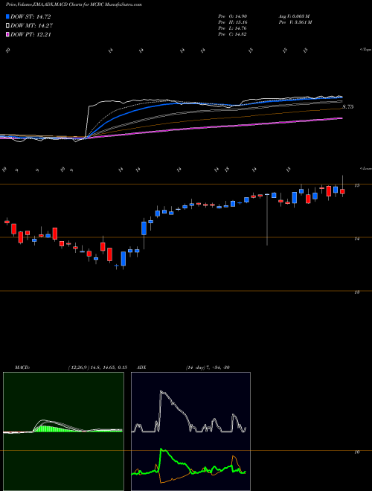Click the 'Pre V: 3.361 M' volume text
The height and width of the screenshot is (491, 372).
(295, 22)
